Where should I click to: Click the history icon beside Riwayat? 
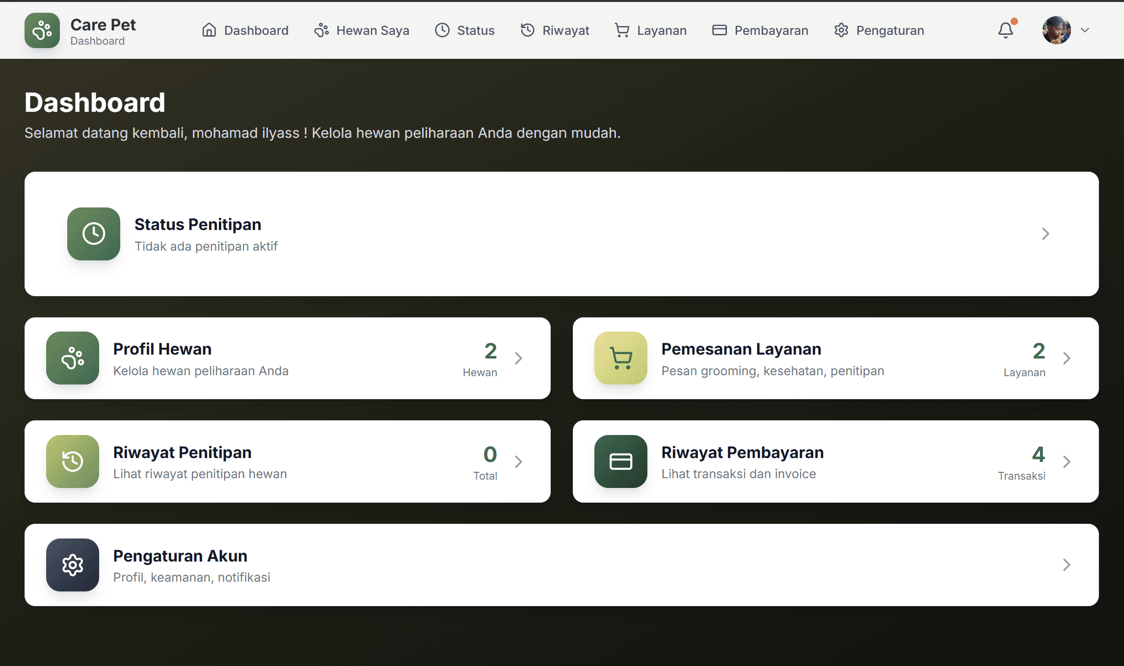pyautogui.click(x=528, y=30)
